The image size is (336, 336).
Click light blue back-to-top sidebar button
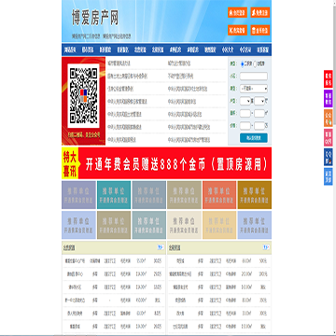pos(329,176)
